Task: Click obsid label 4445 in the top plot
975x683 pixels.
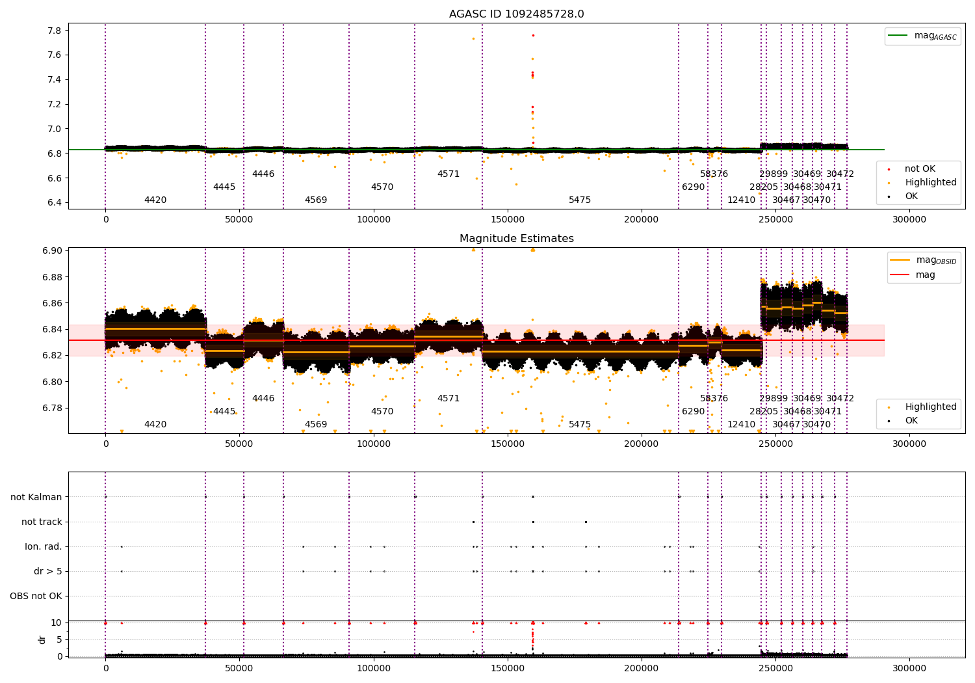Action: pyautogui.click(x=224, y=187)
